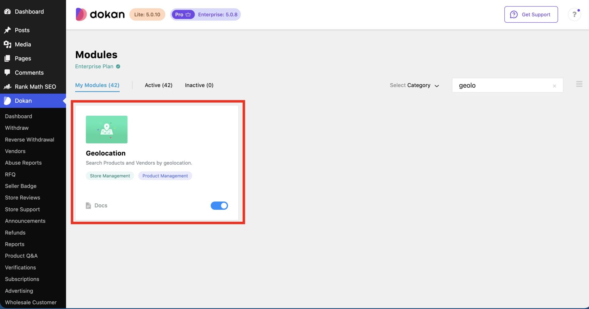Open Product Q&A submenu item

[21, 256]
